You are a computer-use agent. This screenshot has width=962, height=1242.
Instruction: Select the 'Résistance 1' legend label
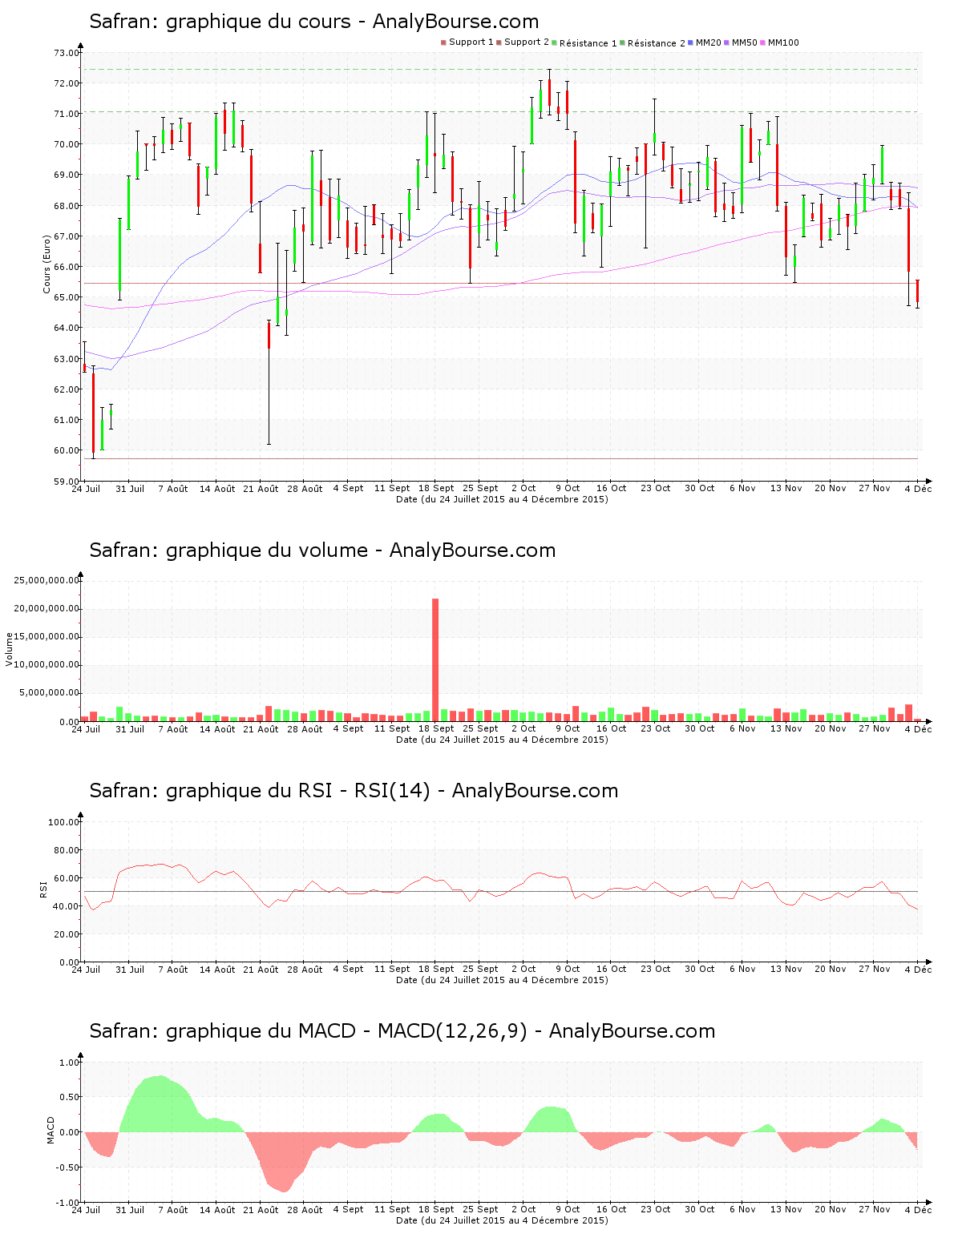click(x=588, y=42)
